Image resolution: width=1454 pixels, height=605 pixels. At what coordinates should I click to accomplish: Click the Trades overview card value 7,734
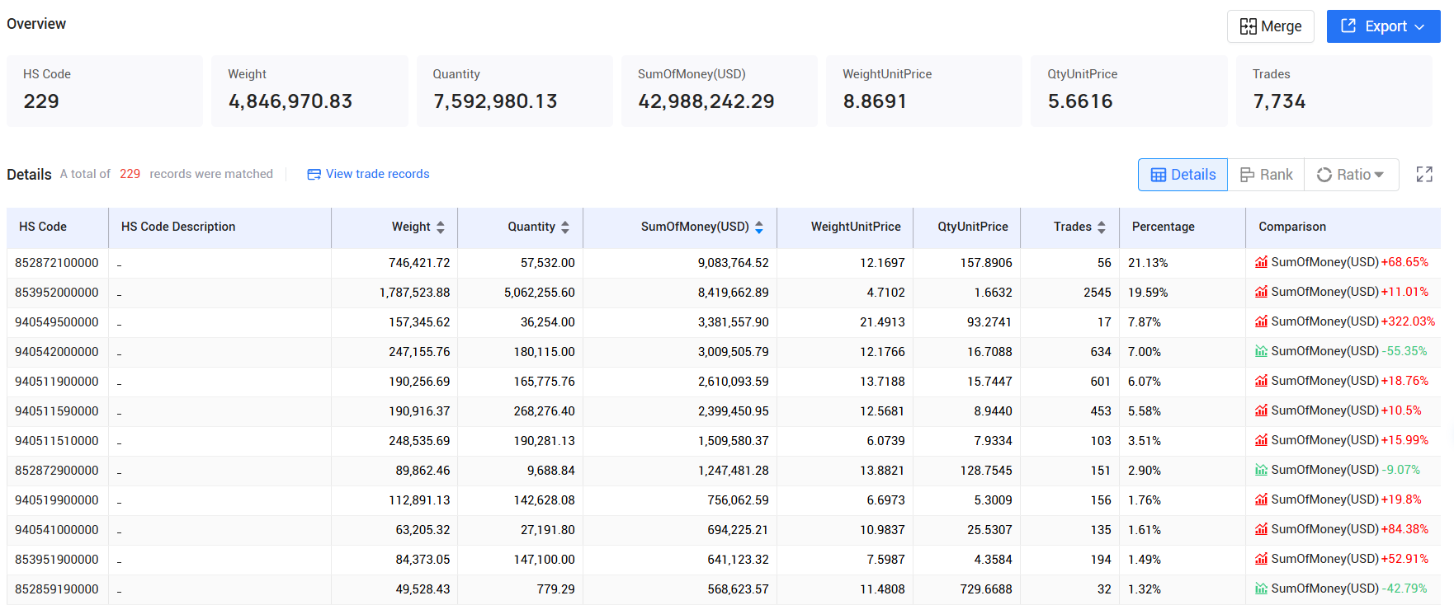tap(1279, 101)
